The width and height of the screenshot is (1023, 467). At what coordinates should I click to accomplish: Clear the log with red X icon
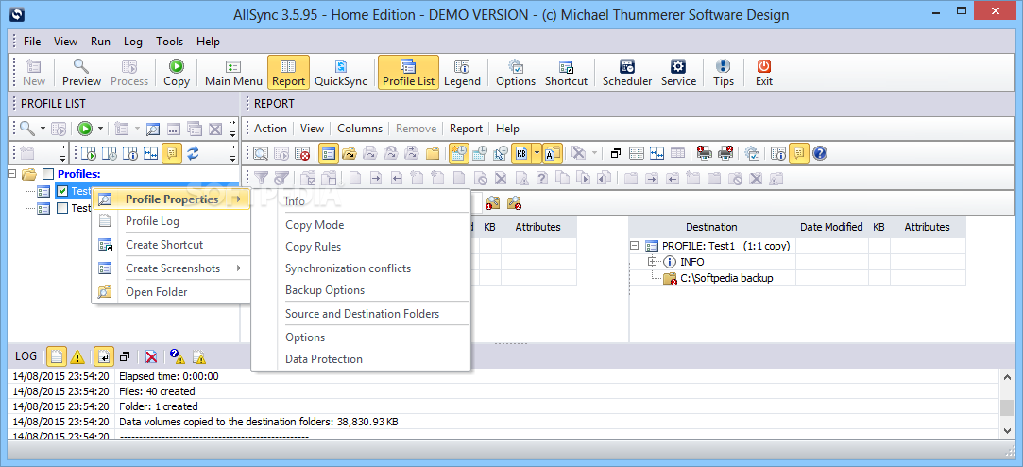pyautogui.click(x=151, y=356)
